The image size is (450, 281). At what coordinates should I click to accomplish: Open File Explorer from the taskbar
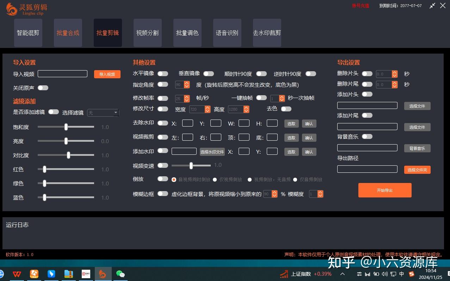68,274
